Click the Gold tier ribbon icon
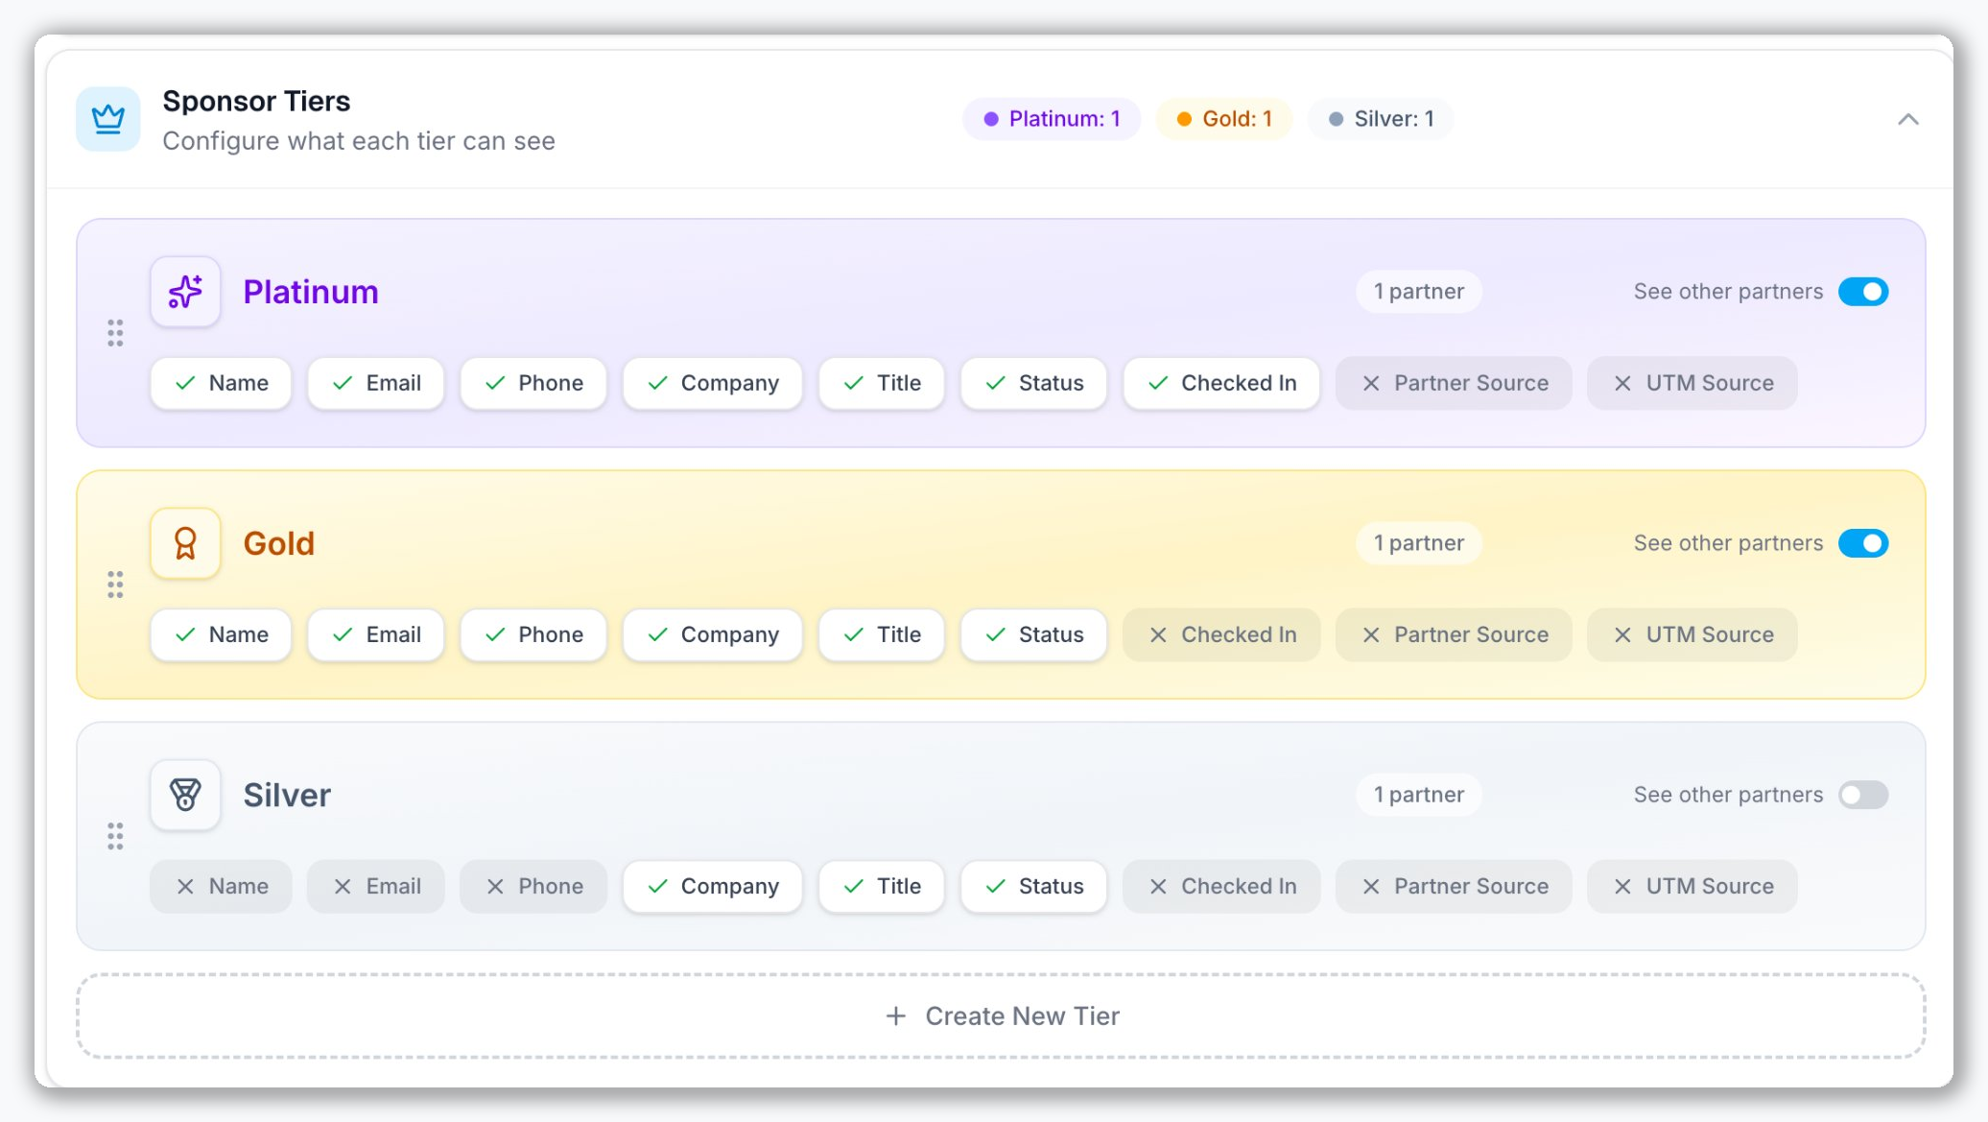The image size is (1988, 1122). point(184,542)
